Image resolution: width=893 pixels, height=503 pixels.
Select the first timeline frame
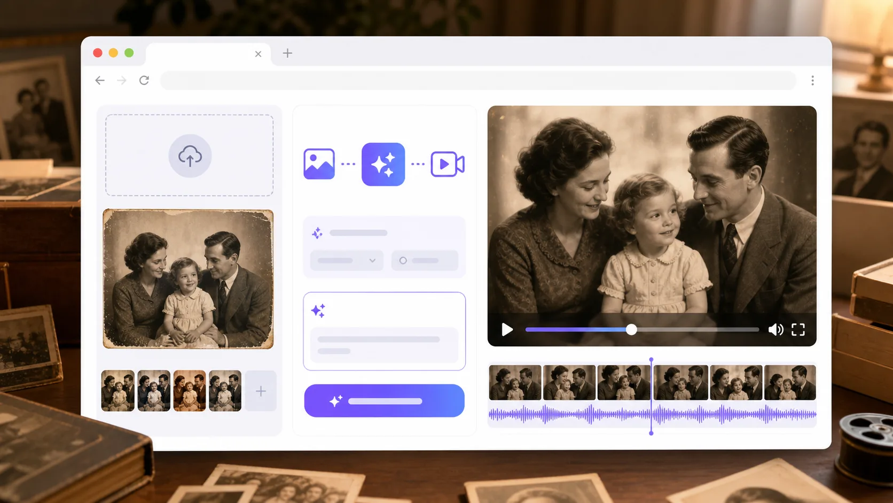click(515, 382)
